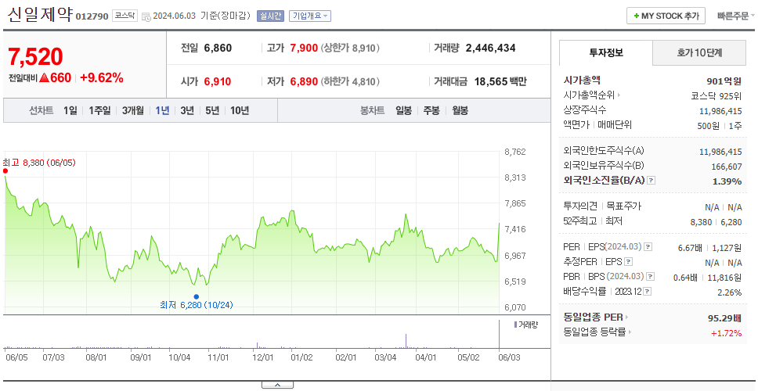758x391 pixels.
Task: Switch to the 호가10단계 tab
Action: 699,52
